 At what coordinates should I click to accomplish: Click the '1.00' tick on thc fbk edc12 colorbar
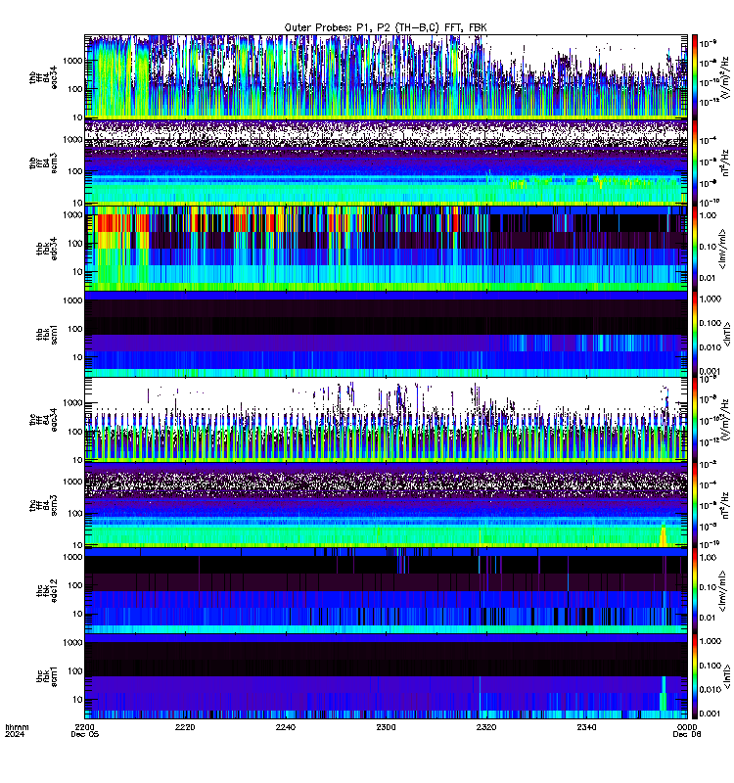point(708,557)
